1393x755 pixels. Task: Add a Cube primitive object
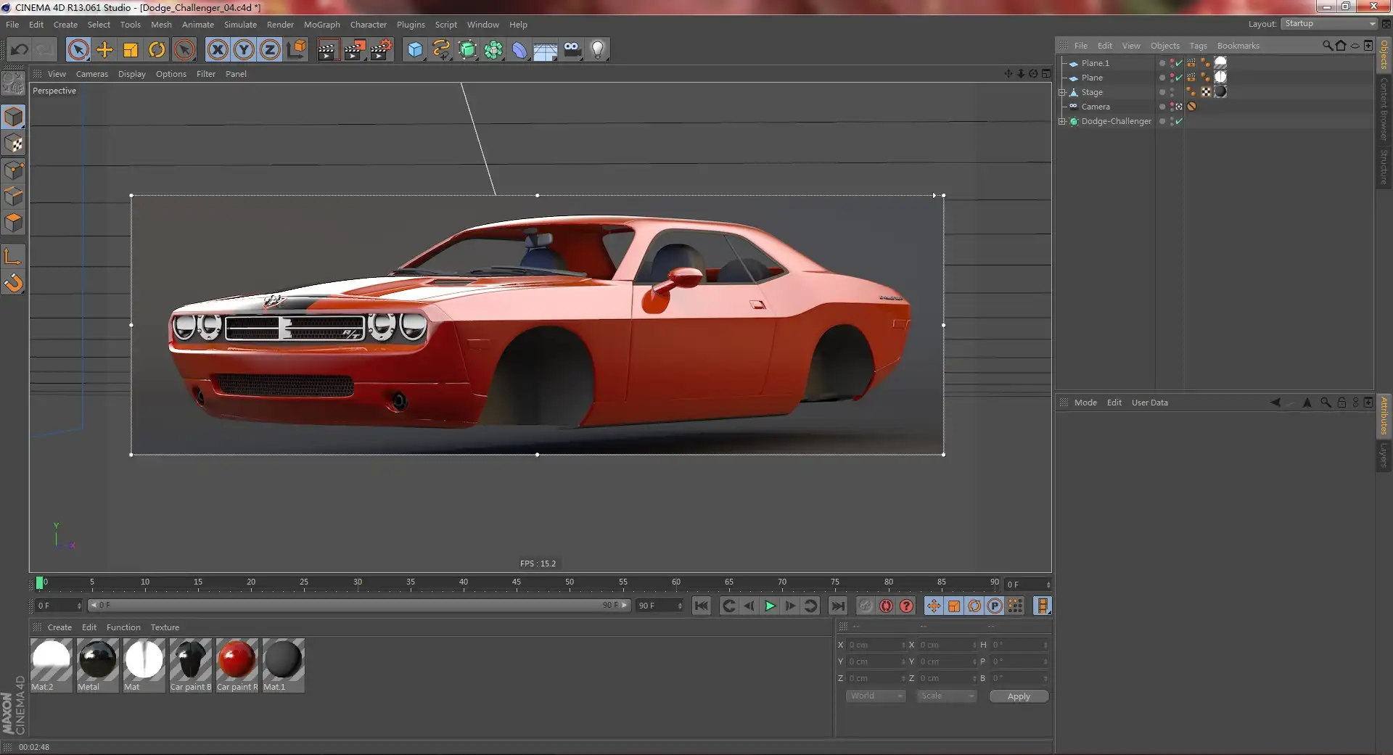coord(415,49)
